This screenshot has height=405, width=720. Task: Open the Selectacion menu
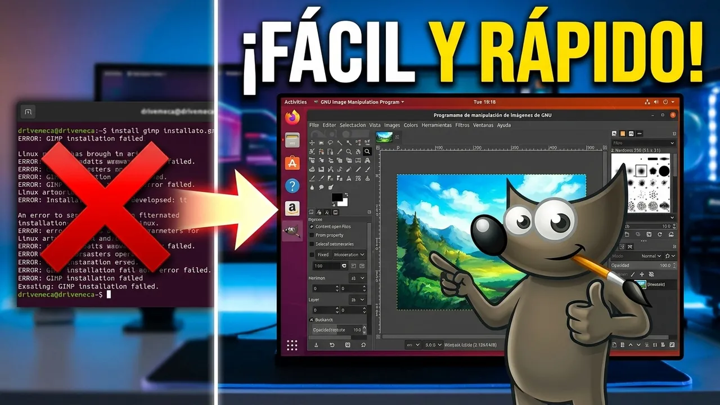[x=353, y=125]
